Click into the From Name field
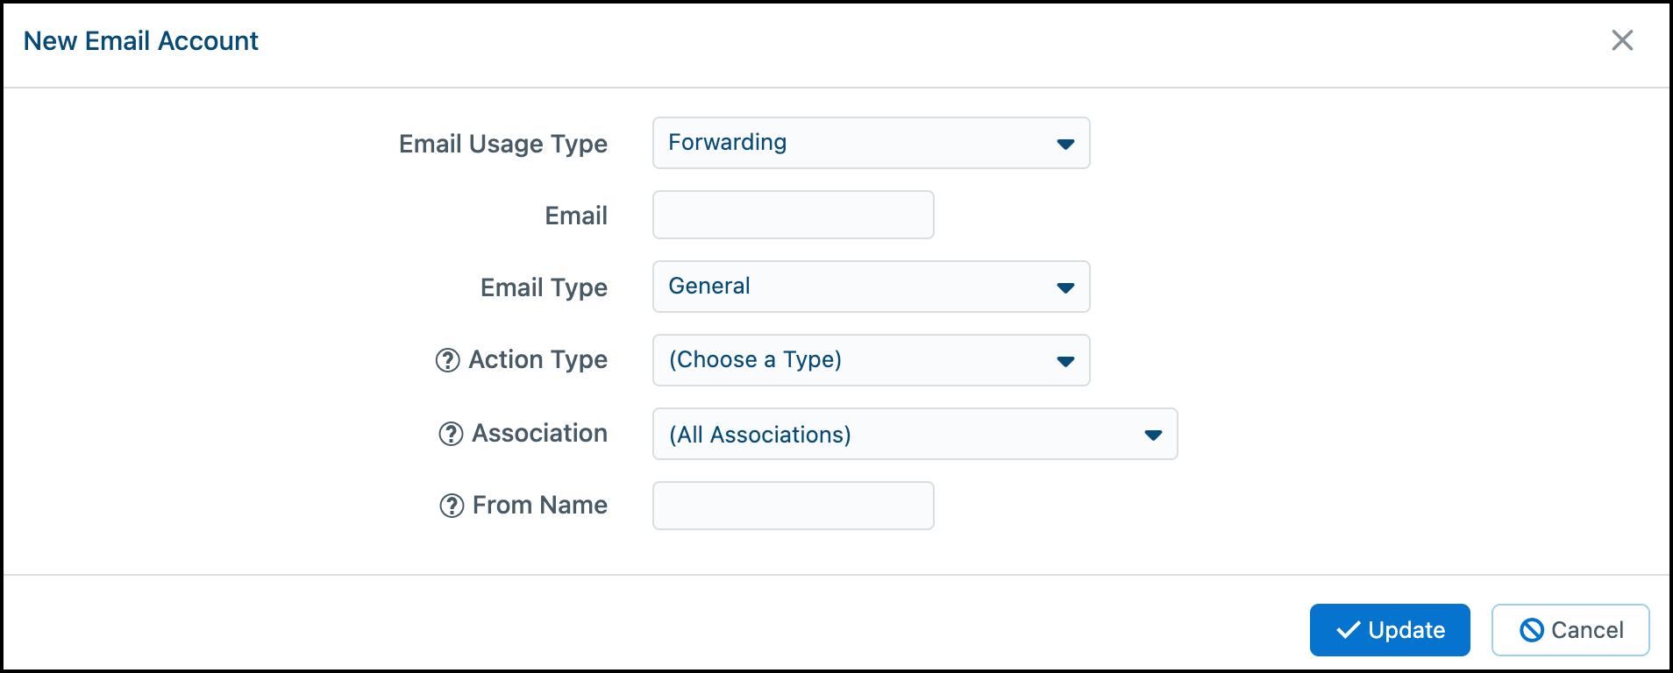The width and height of the screenshot is (1673, 673). coord(793,506)
